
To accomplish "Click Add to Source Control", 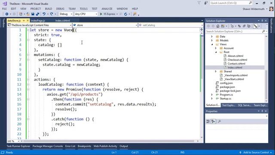I will [x=256, y=152].
